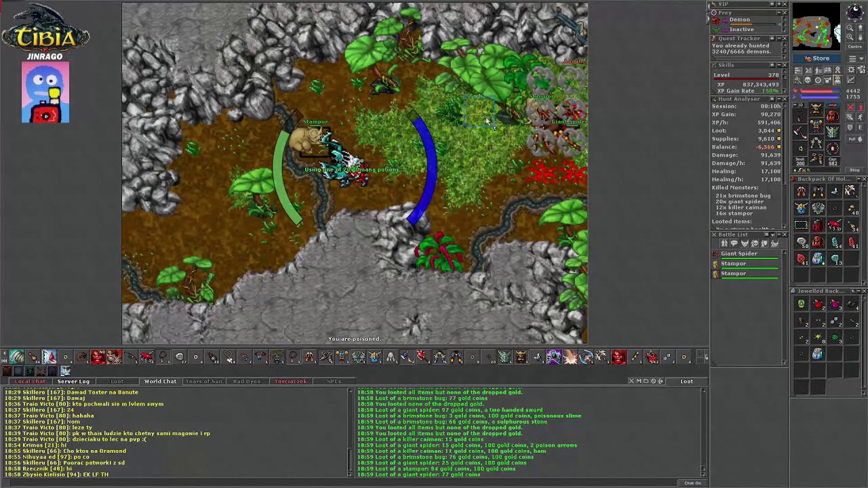Screen dimensions: 868x488
Task: Toggle the PvP mode button
Action: (x=856, y=139)
